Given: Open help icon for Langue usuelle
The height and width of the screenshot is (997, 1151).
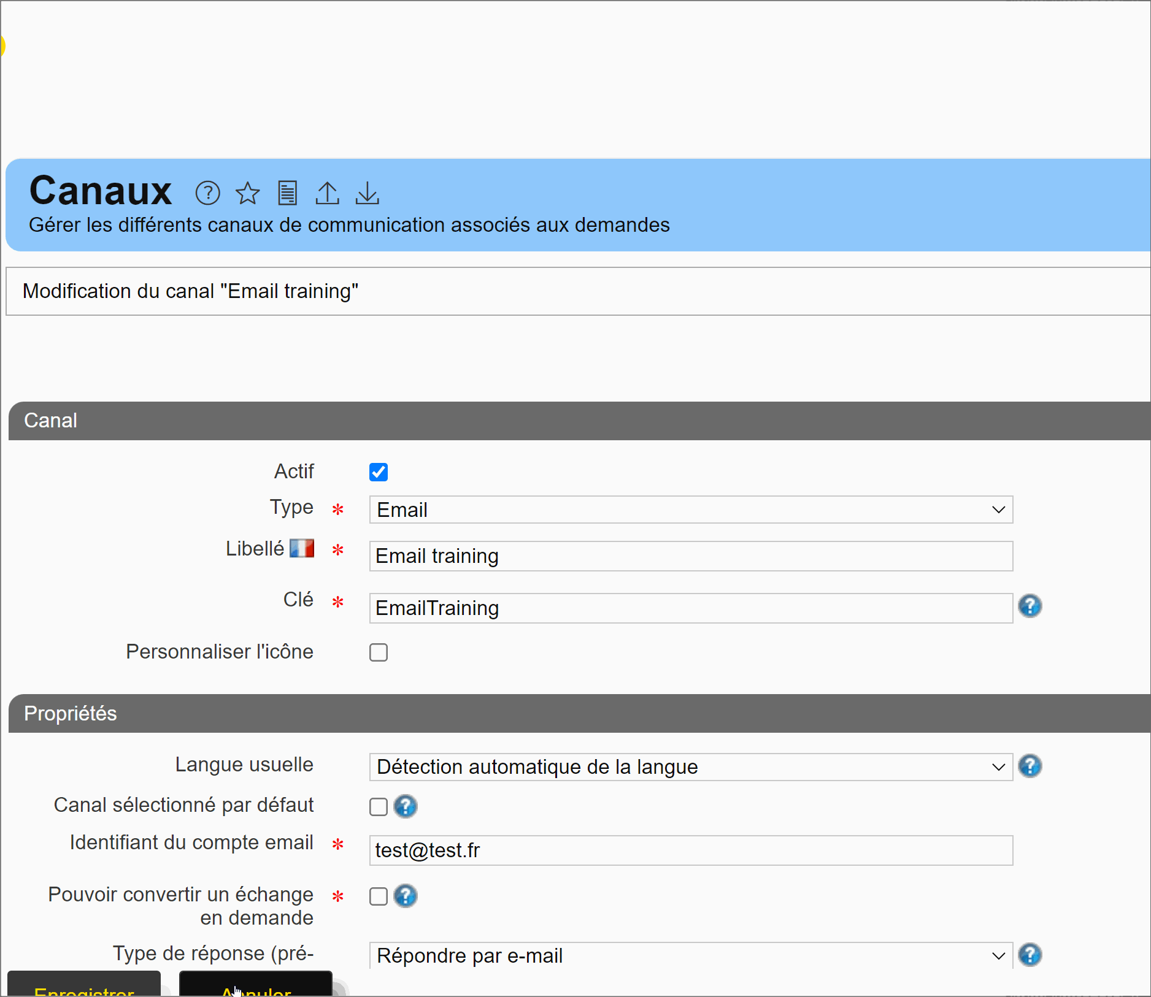Looking at the screenshot, I should pyautogui.click(x=1030, y=766).
